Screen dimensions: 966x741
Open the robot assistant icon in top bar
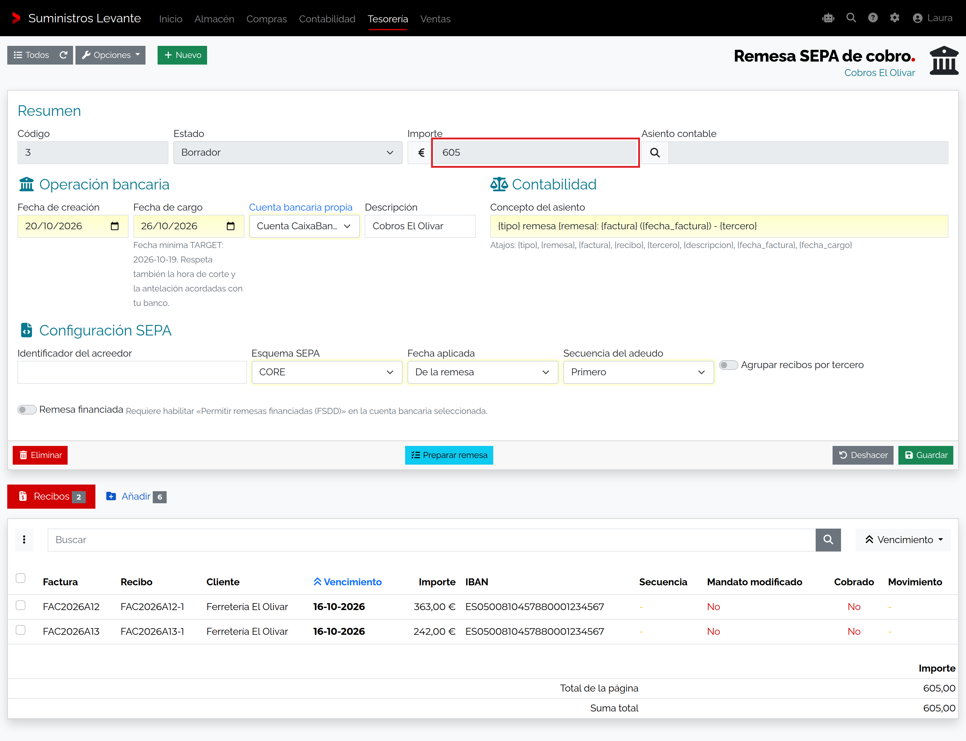828,18
